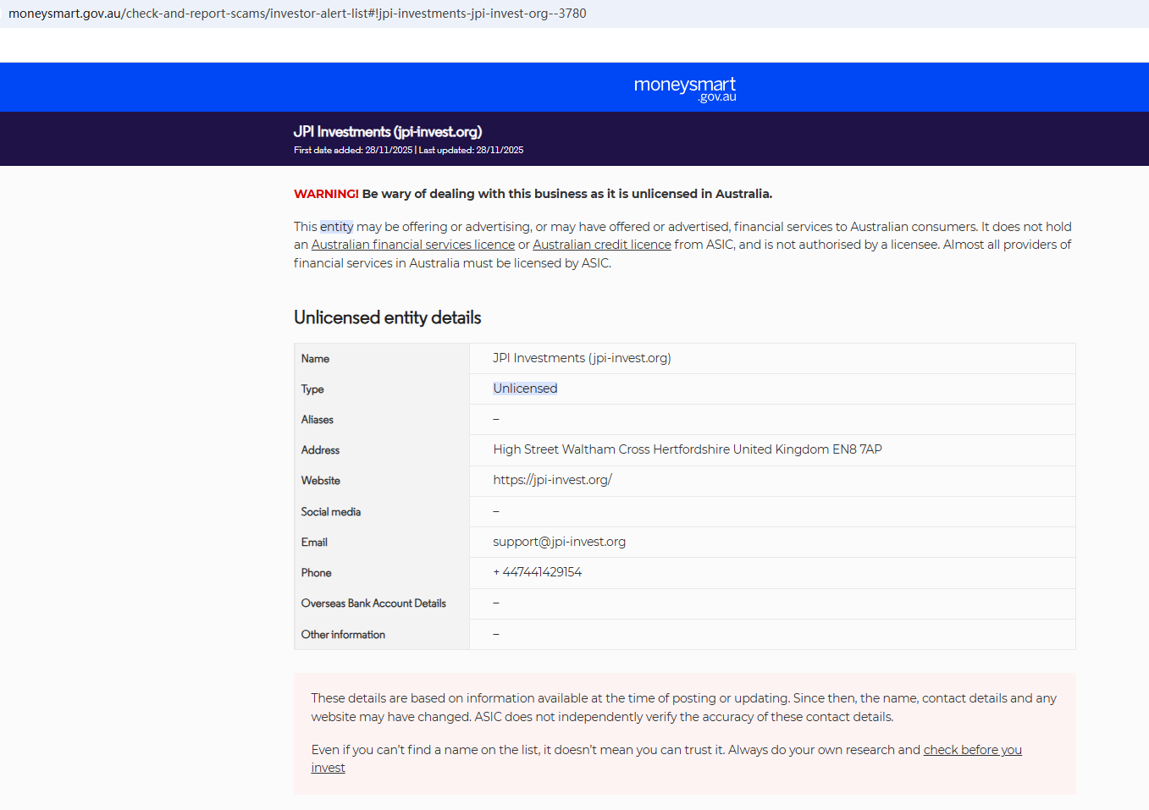Click the 'Unlicensed entity details' heading
This screenshot has height=810, width=1149.
pyautogui.click(x=387, y=317)
